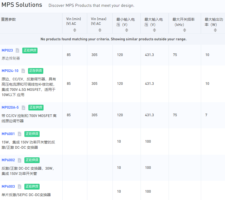Sort by 最大输出功率 (W) column
This screenshot has height=200, width=225.
(x=215, y=30)
